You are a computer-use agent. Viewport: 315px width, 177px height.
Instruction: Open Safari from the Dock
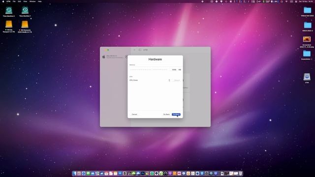(84, 174)
